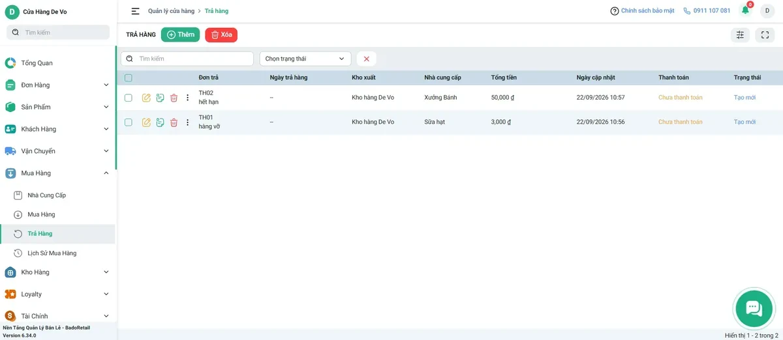Image resolution: width=783 pixels, height=340 pixels.
Task: Click the Đơn Hàng sidebar icon
Action: pyautogui.click(x=10, y=85)
